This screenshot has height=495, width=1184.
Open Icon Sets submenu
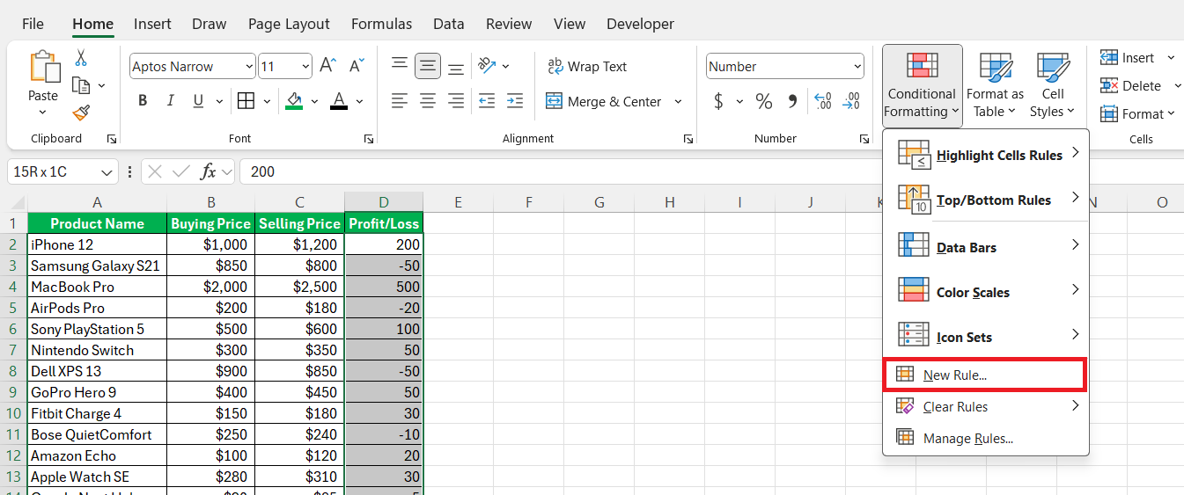[986, 337]
